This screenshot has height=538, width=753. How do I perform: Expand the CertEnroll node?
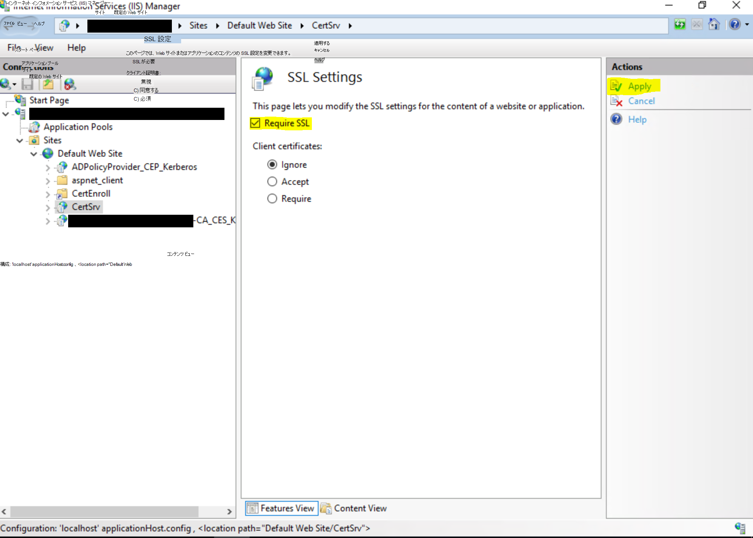coord(47,194)
